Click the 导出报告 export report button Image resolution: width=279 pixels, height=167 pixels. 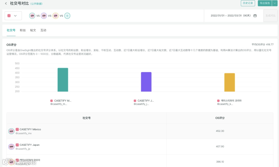pos(265,3)
